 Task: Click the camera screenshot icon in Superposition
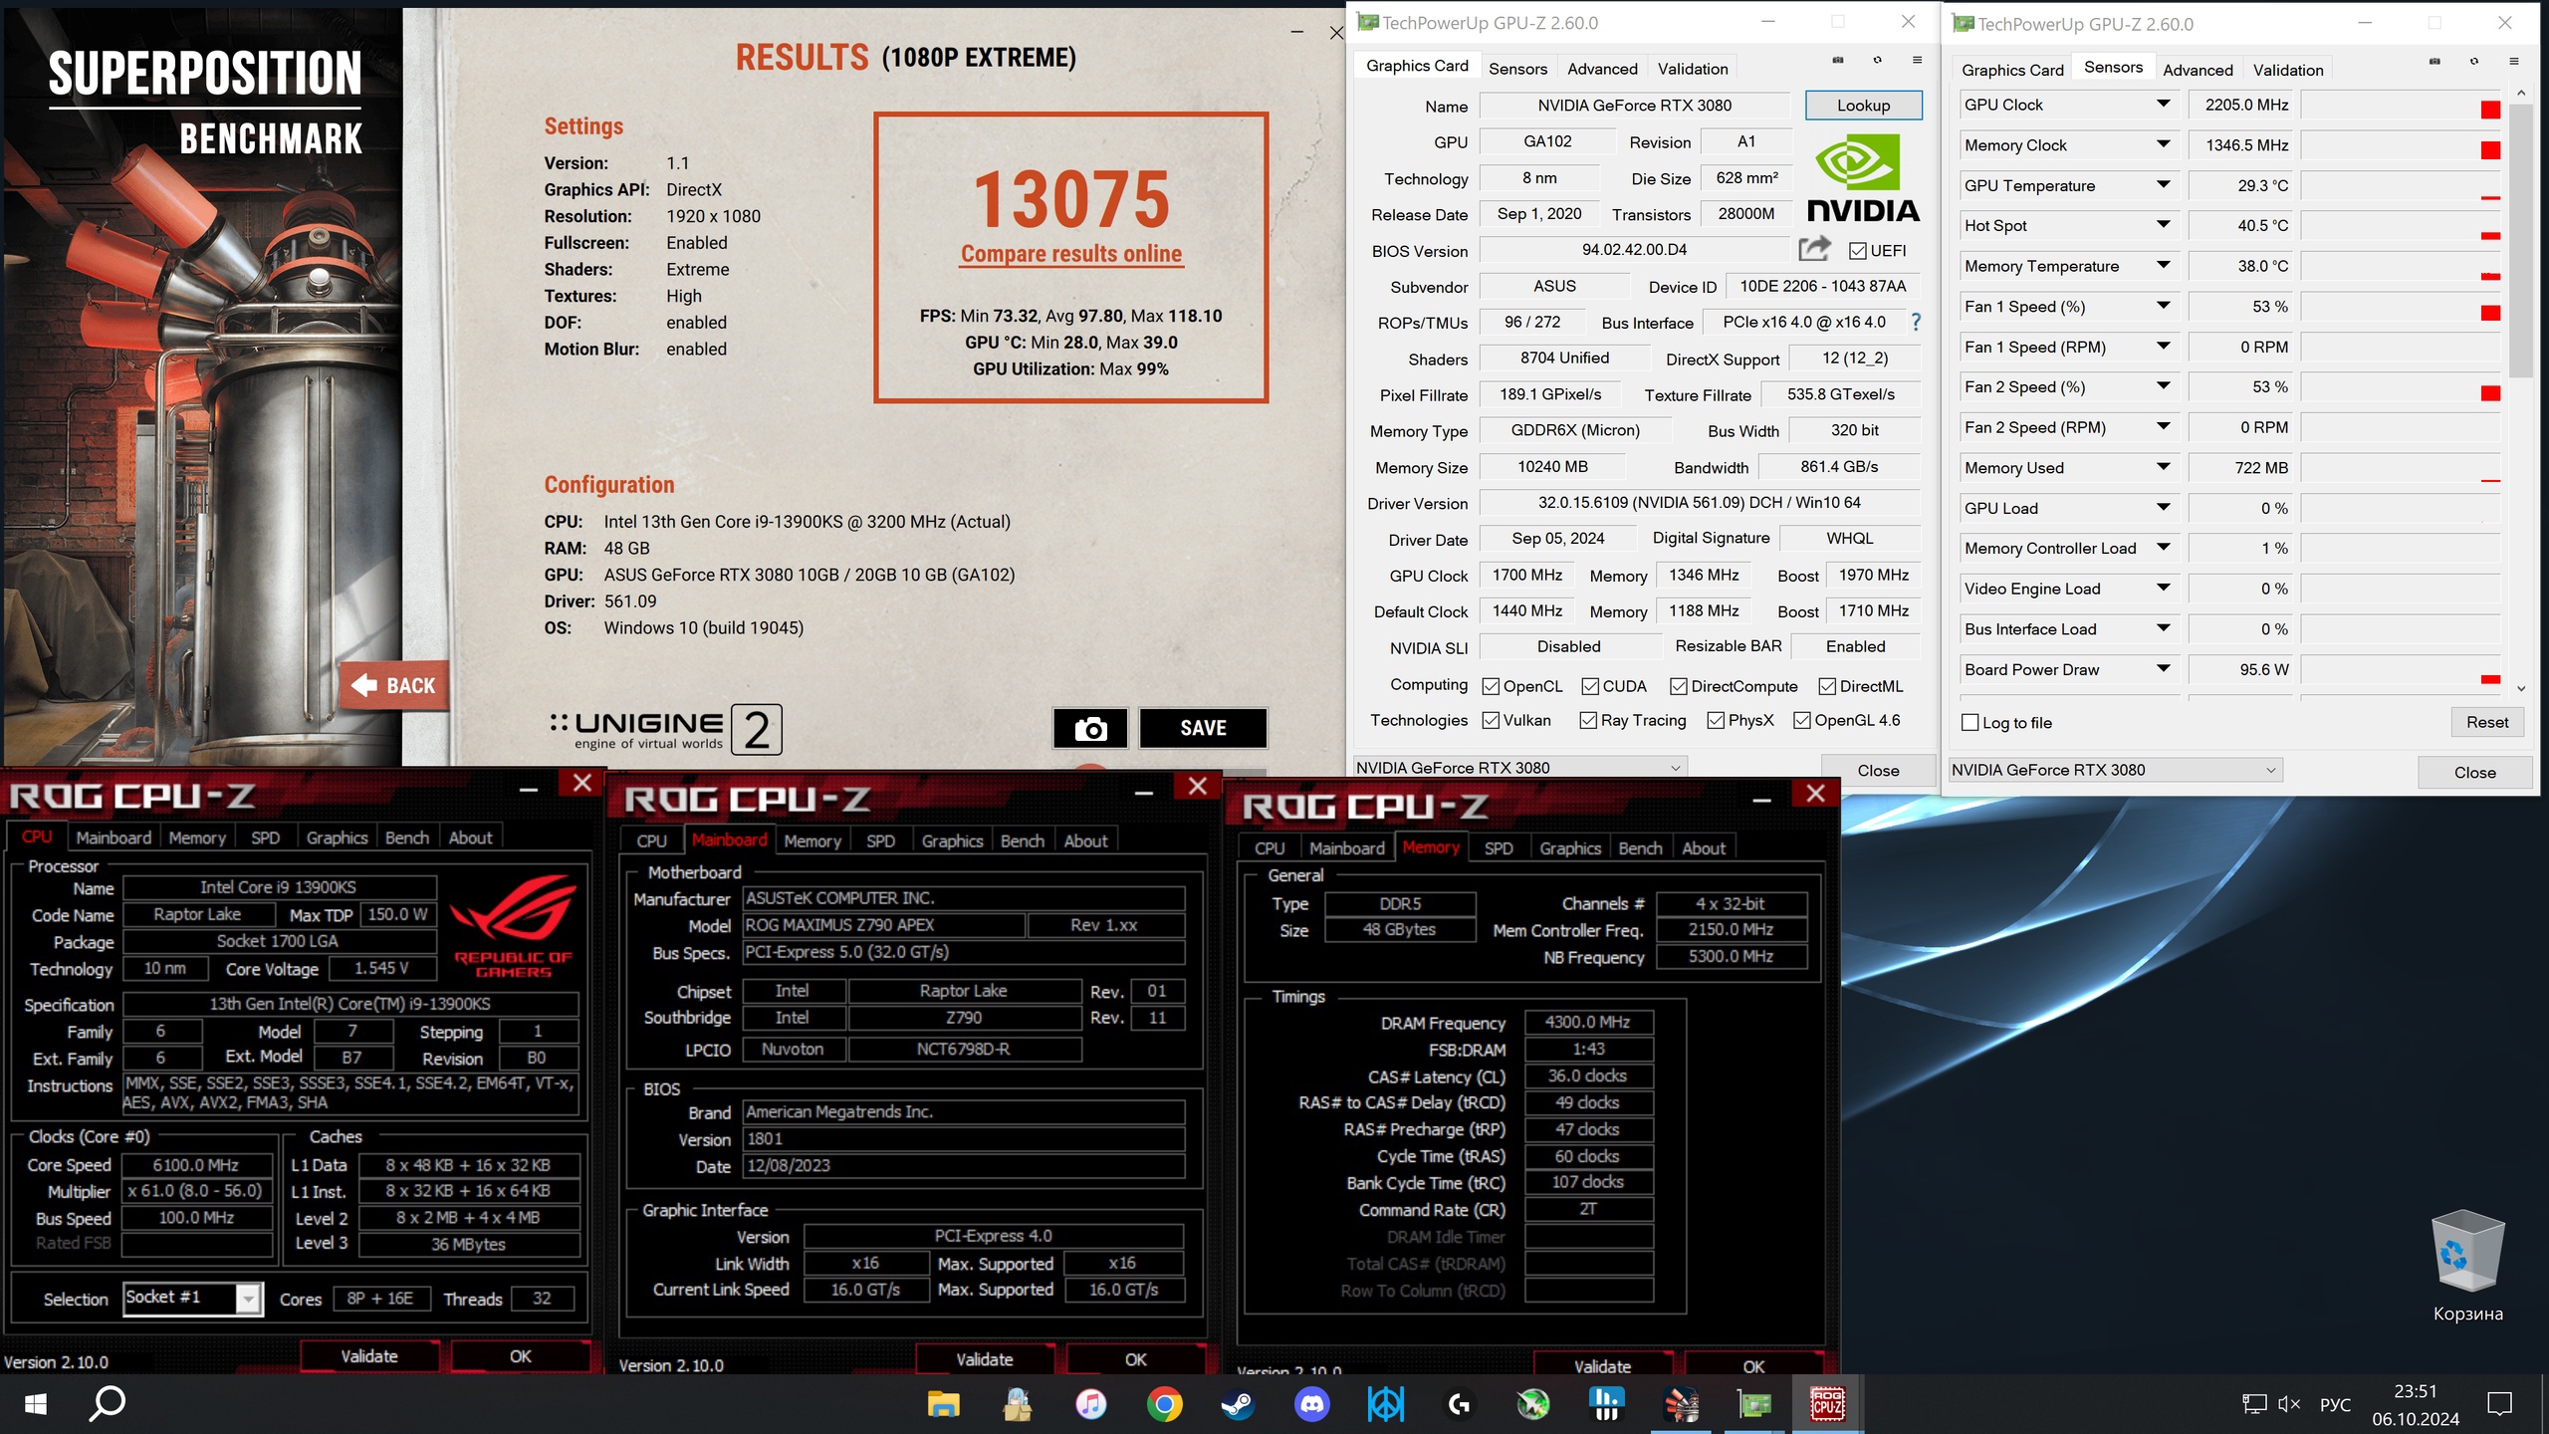click(x=1090, y=728)
